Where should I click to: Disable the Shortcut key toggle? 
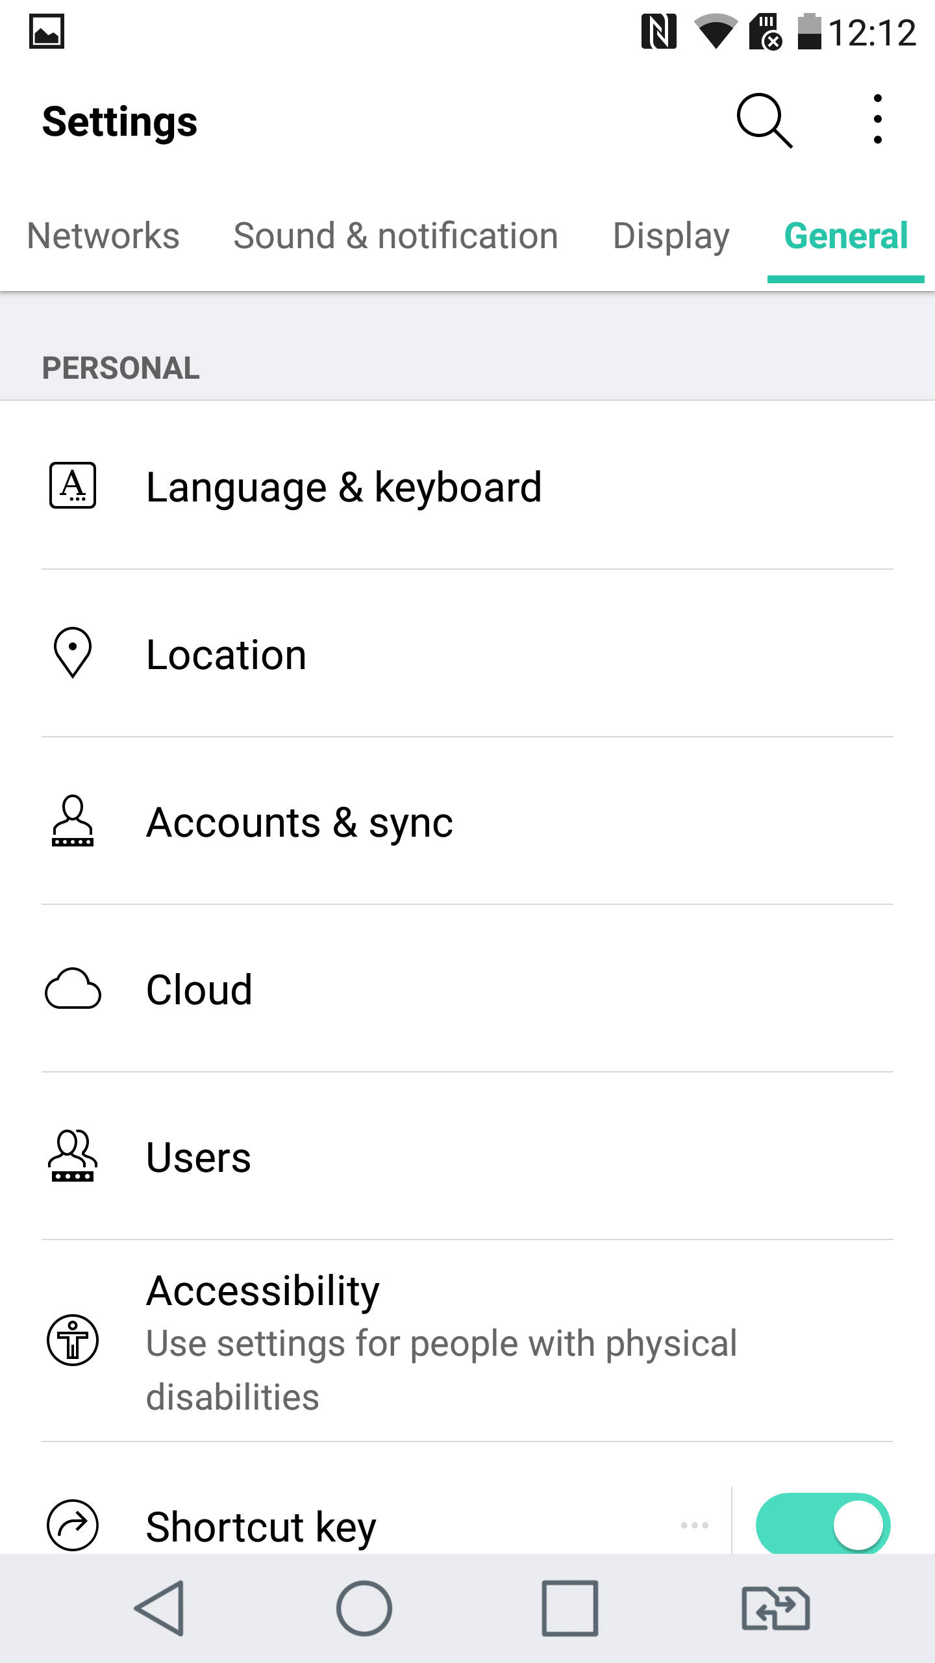coord(823,1523)
